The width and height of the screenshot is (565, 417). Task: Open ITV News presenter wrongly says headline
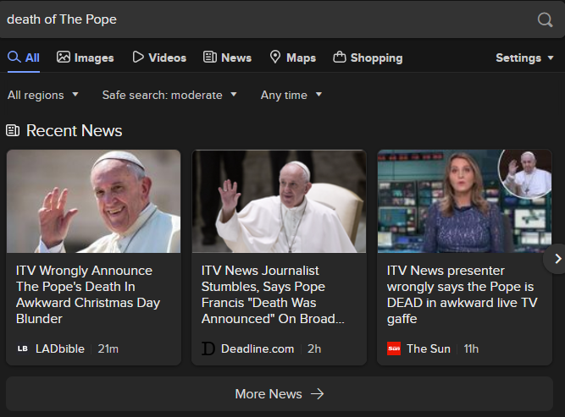[x=462, y=294]
